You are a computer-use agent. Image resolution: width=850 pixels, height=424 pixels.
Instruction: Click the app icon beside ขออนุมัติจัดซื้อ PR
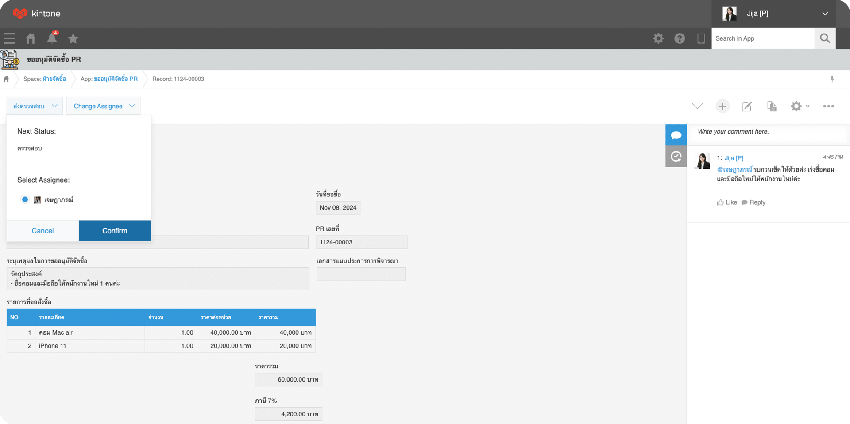click(x=10, y=59)
